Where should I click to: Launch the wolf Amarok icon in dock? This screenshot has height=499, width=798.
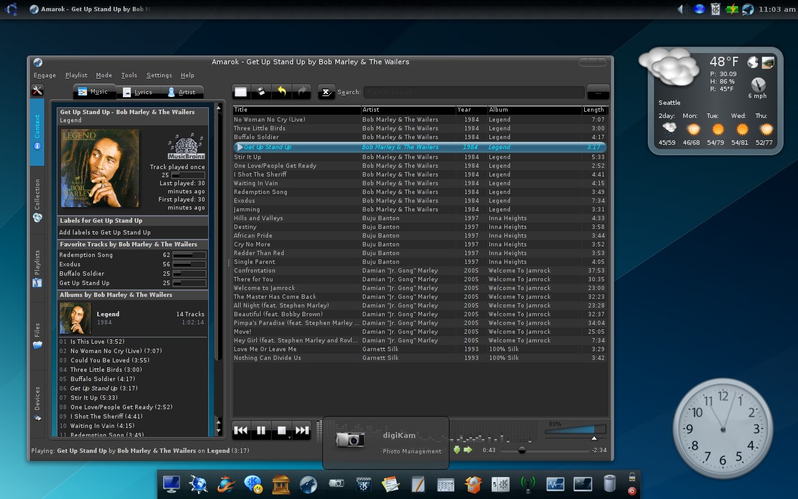tap(309, 483)
